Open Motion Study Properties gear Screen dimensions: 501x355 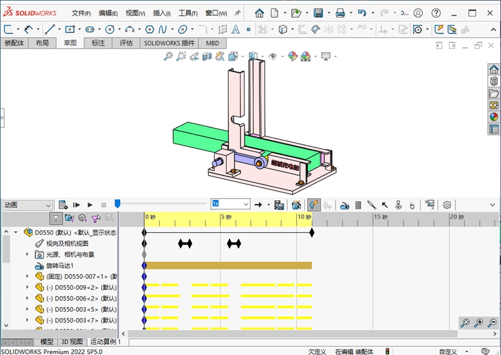click(447, 205)
